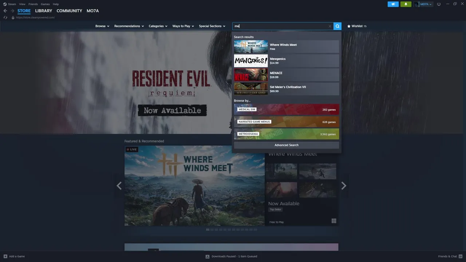Select the first carousel pagination dot
The width and height of the screenshot is (466, 262).
[x=208, y=230]
